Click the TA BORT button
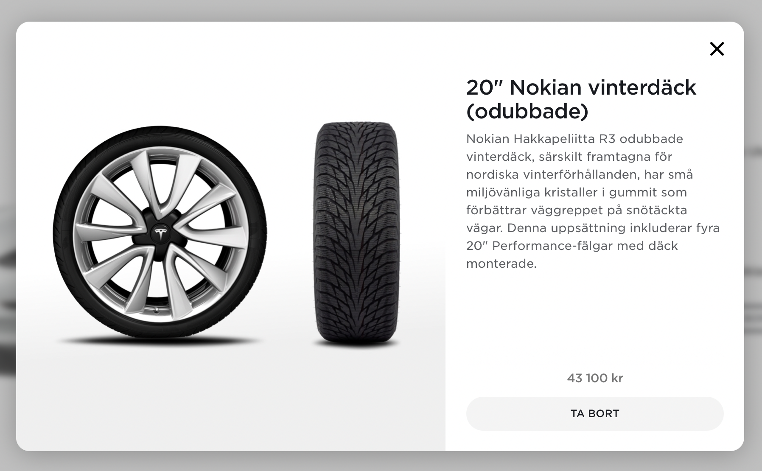 tap(595, 413)
